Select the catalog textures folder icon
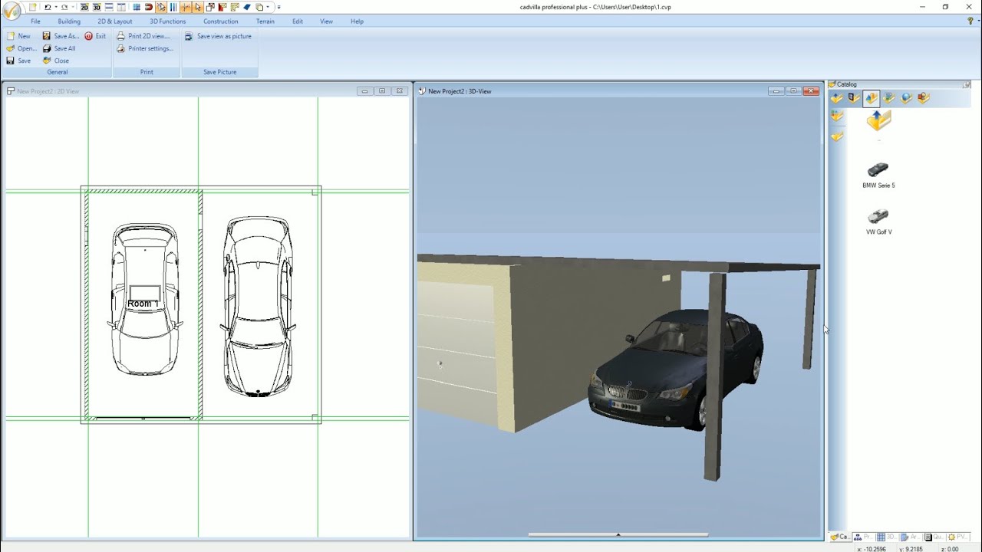 (x=854, y=98)
